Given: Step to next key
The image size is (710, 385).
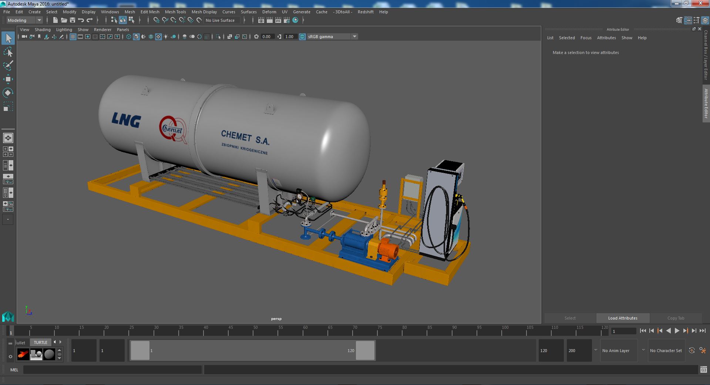Looking at the screenshot, I should 685,331.
